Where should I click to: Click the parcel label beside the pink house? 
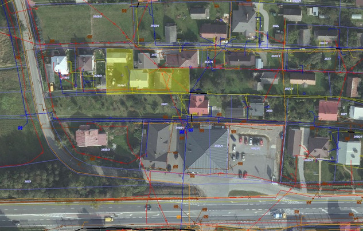(x=106, y=149)
